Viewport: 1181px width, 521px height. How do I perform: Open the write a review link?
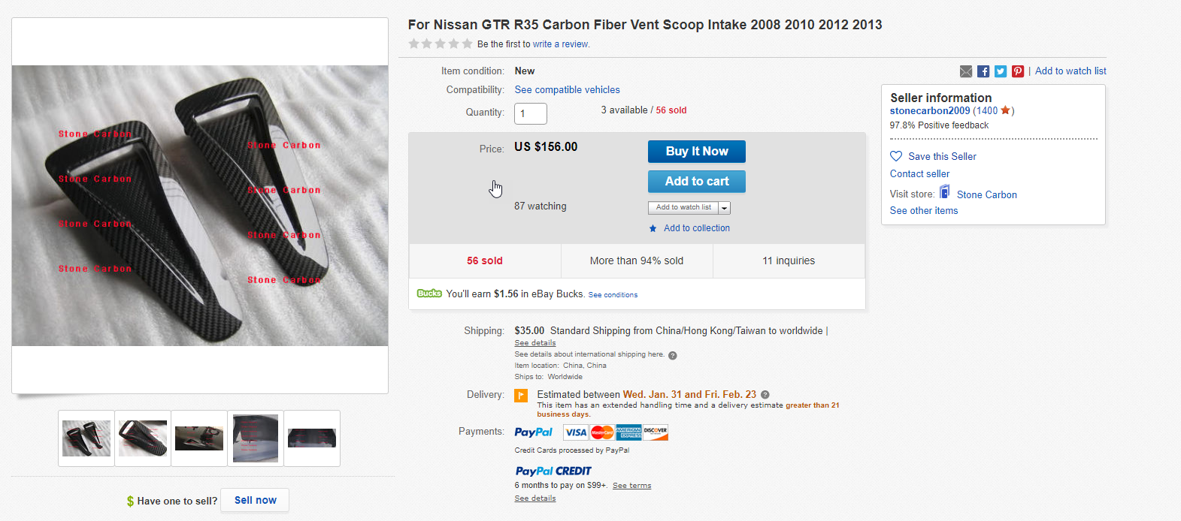[561, 44]
